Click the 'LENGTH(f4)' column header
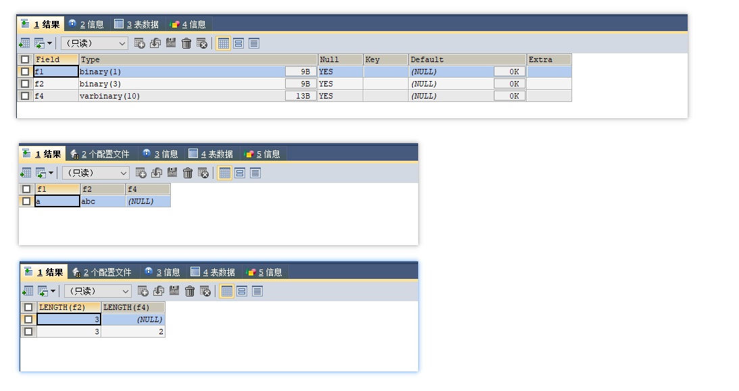Viewport: 739px width, 391px height. pos(133,307)
